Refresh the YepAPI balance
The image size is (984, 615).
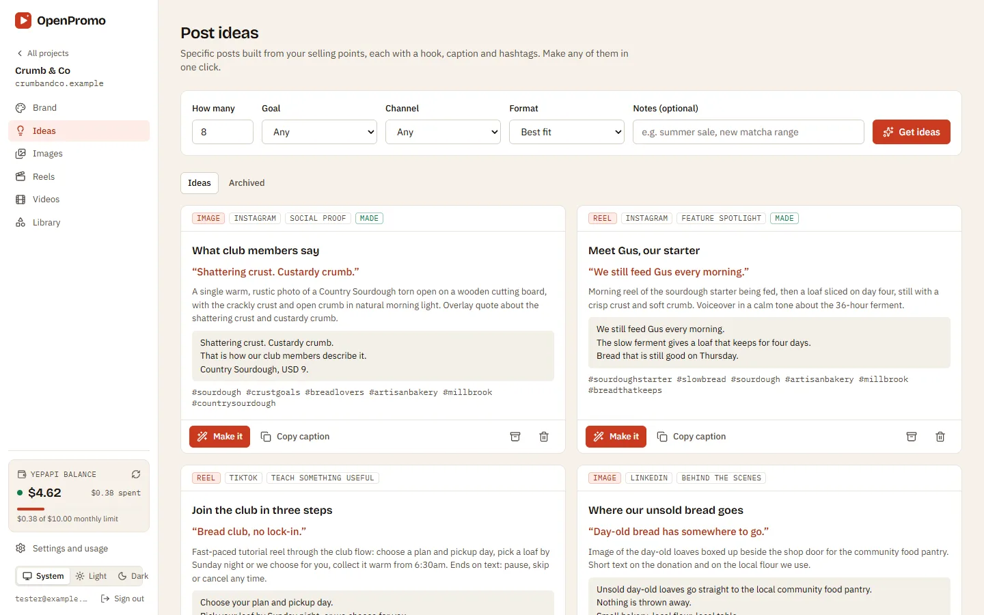tap(136, 474)
